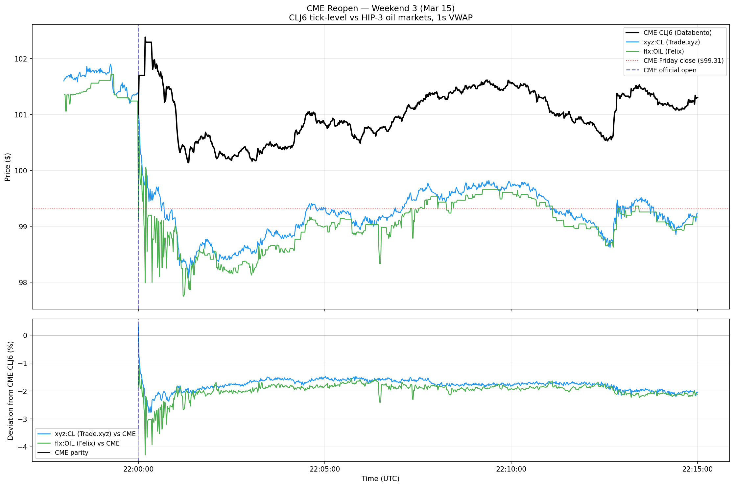734x487 pixels.
Task: Click the 22:05:00 x-axis tick label
Action: click(325, 469)
